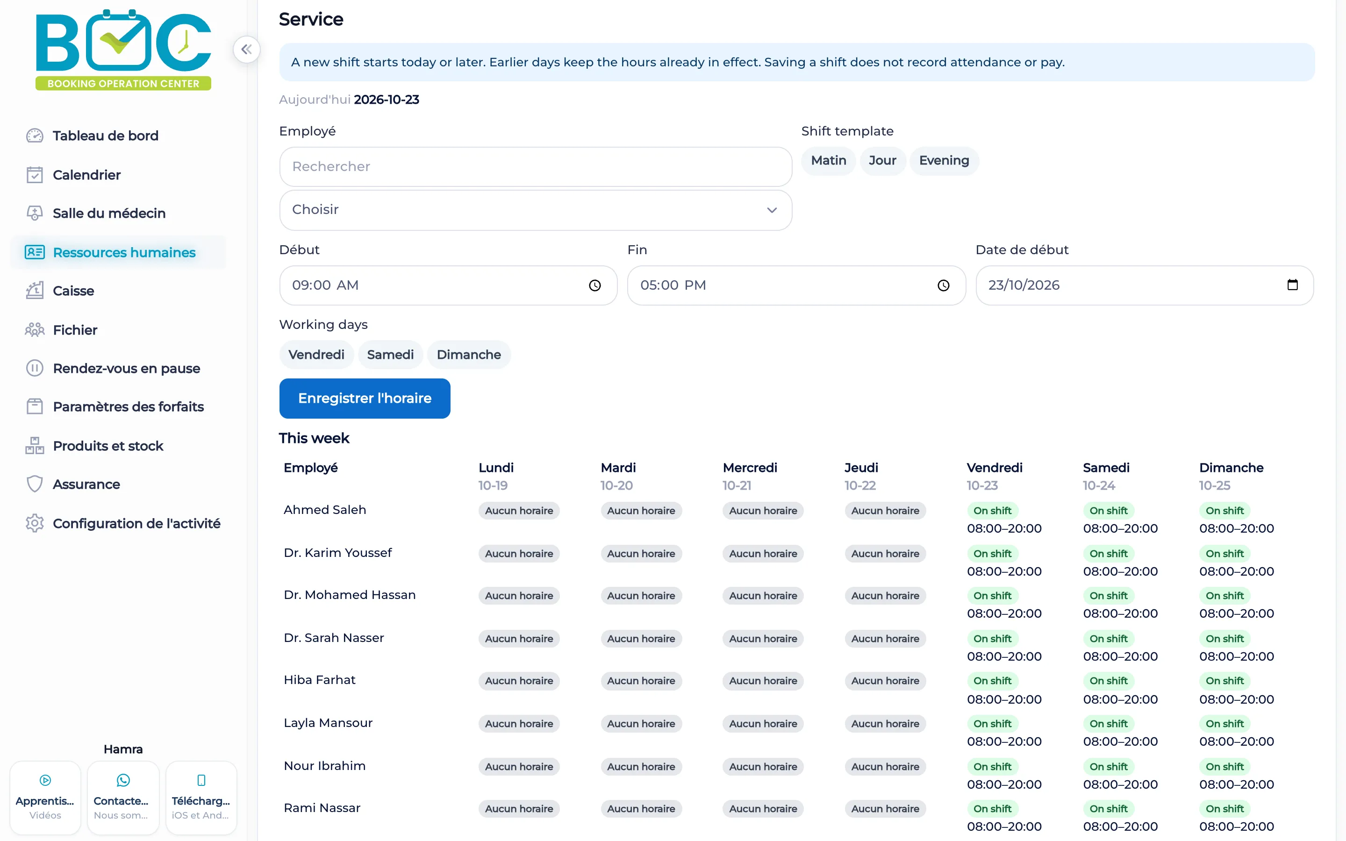This screenshot has width=1346, height=841.
Task: Click the Fichier people group icon
Action: click(x=35, y=330)
